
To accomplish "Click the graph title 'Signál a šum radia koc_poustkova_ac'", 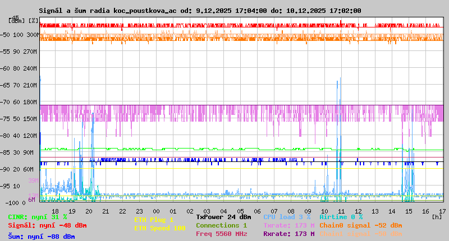I will (108, 11).
